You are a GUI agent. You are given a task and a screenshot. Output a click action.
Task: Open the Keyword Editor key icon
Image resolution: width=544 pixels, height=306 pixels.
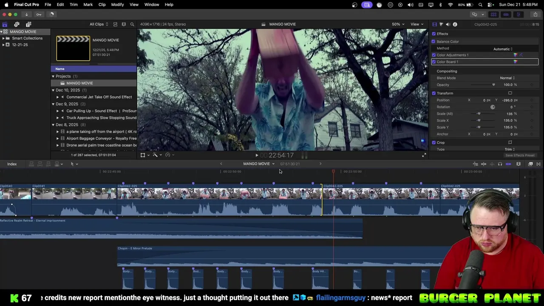39,14
